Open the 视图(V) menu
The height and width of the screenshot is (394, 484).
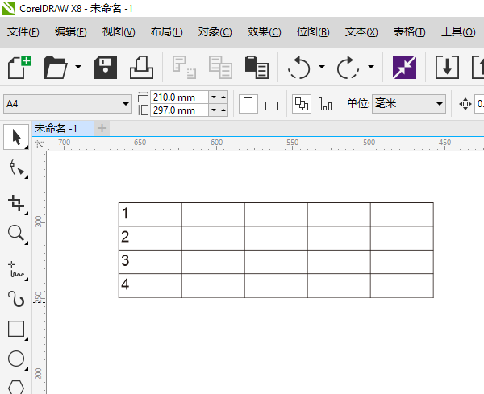coord(119,31)
